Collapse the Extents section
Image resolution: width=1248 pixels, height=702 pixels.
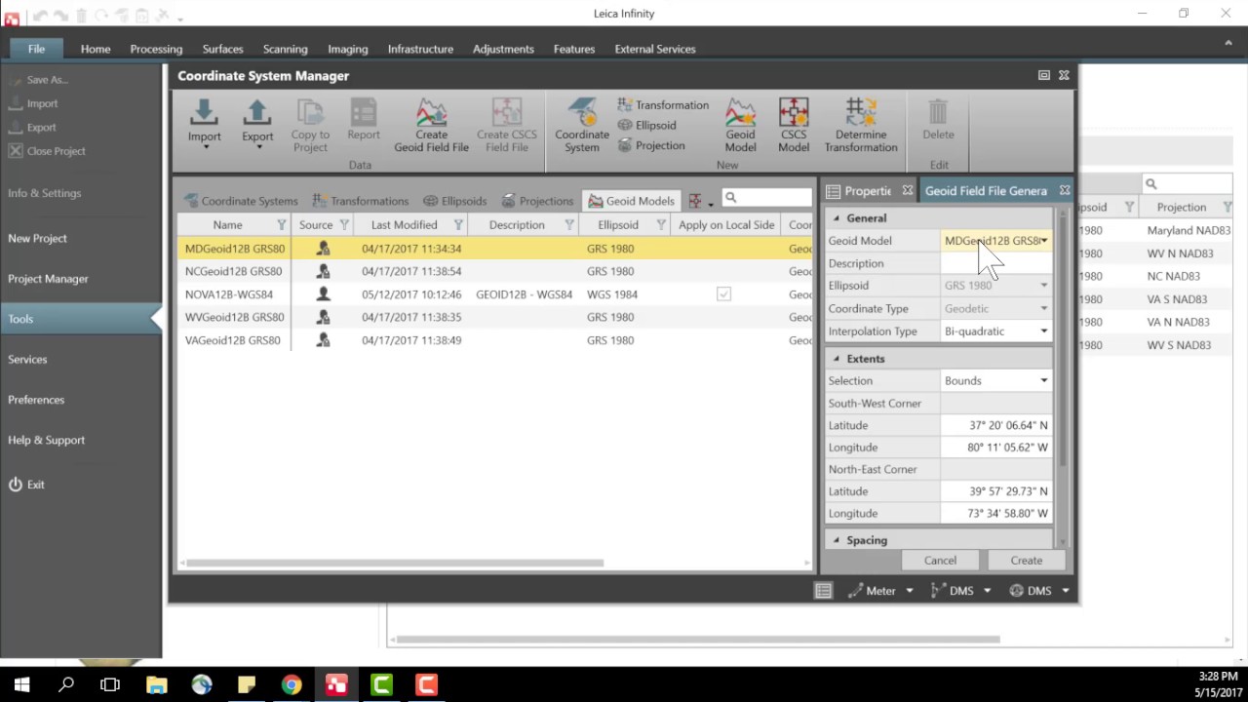(837, 359)
